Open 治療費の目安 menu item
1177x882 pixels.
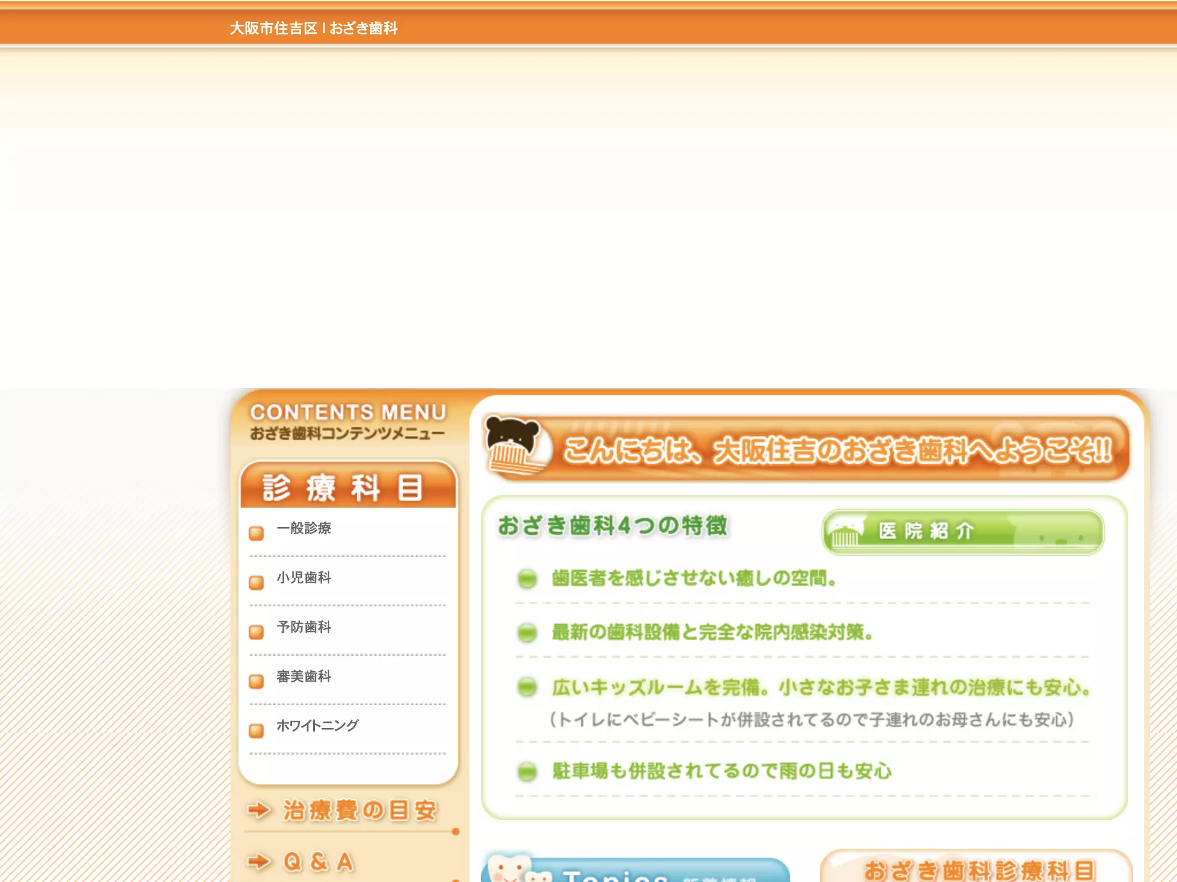(360, 811)
